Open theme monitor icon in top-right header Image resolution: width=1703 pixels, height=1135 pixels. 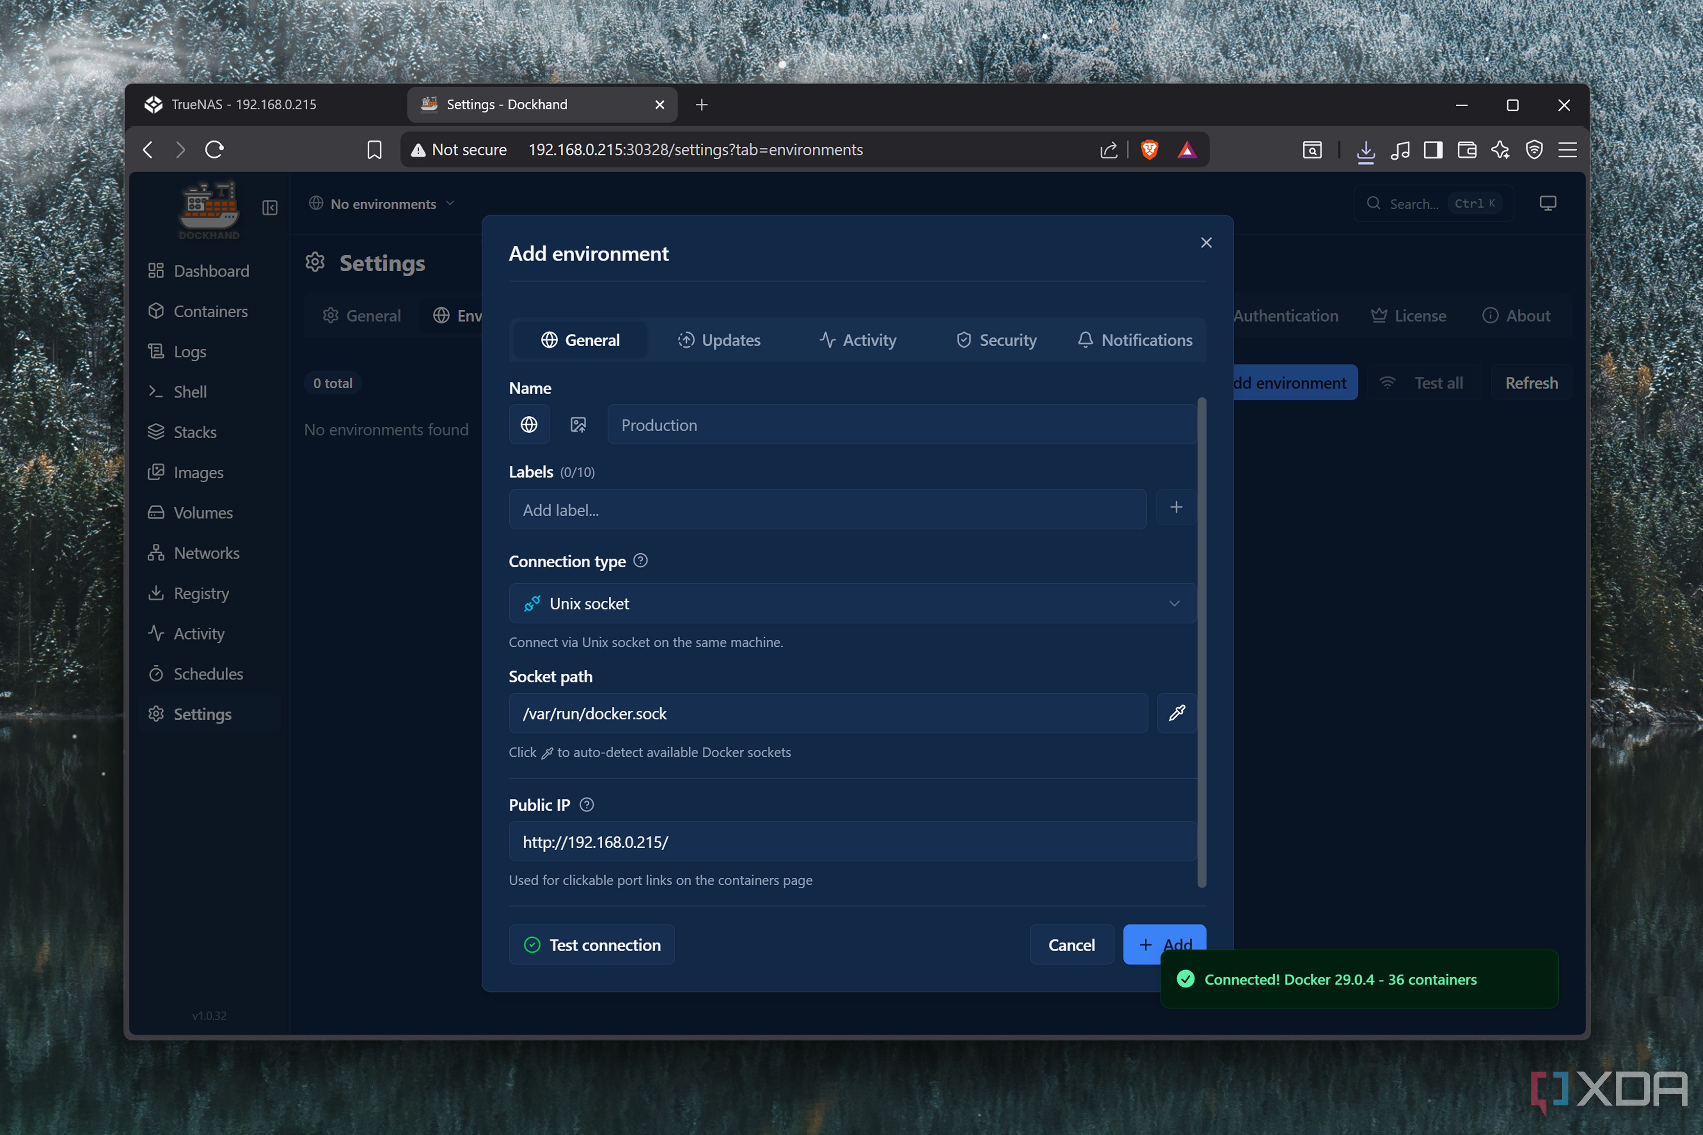click(1548, 203)
